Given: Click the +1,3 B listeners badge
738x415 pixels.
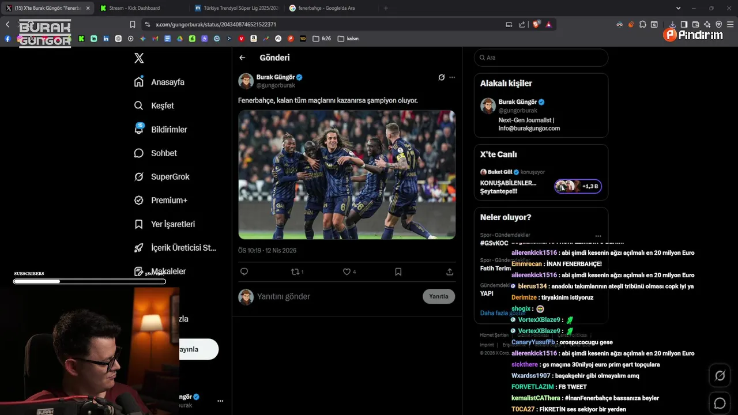Looking at the screenshot, I should coord(578,186).
